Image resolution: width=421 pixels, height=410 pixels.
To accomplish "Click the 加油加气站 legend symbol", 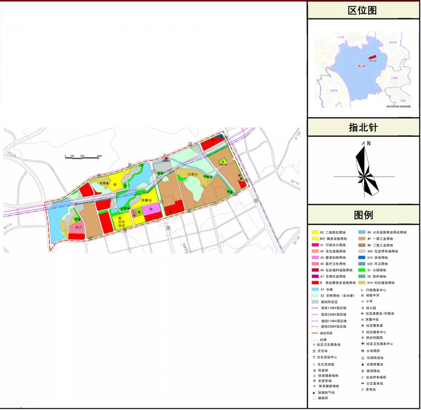I will pos(314,392).
